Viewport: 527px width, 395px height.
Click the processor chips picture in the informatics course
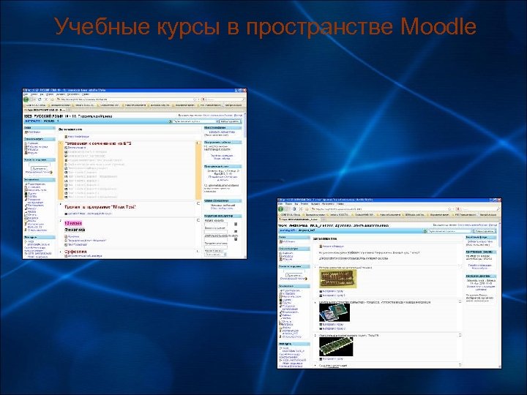pos(334,312)
